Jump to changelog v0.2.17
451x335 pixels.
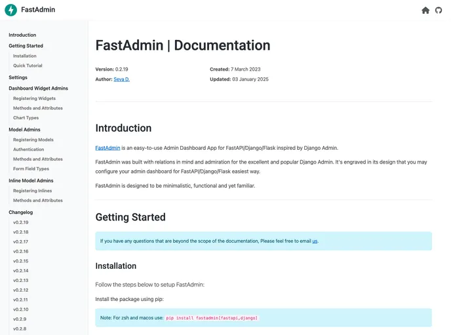click(x=20, y=242)
